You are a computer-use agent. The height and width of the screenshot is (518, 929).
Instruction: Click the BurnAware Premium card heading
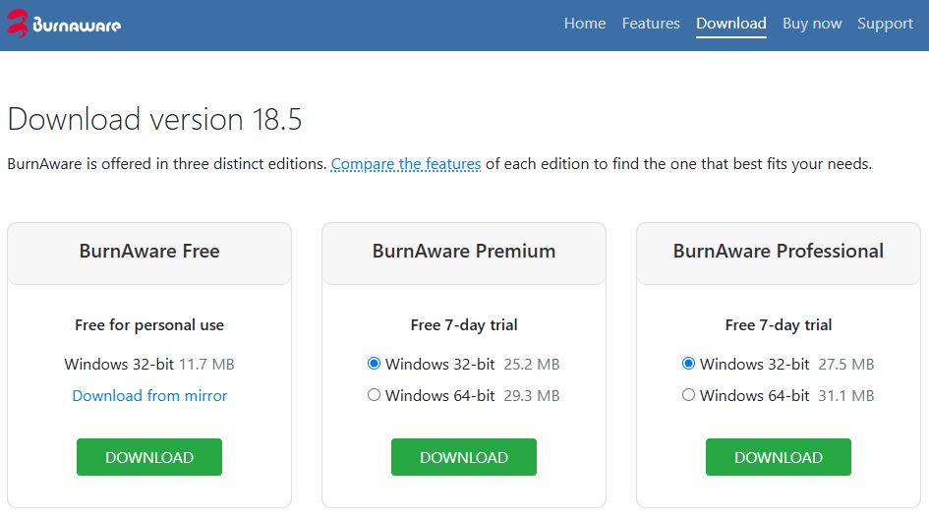pyautogui.click(x=464, y=252)
